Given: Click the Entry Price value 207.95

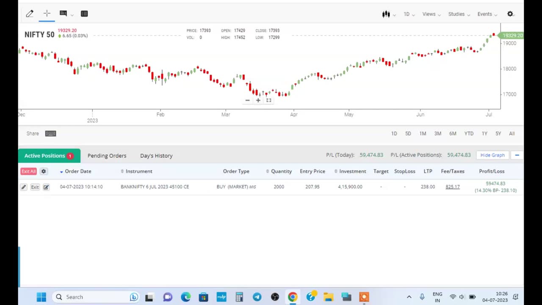Looking at the screenshot, I should pyautogui.click(x=312, y=187).
